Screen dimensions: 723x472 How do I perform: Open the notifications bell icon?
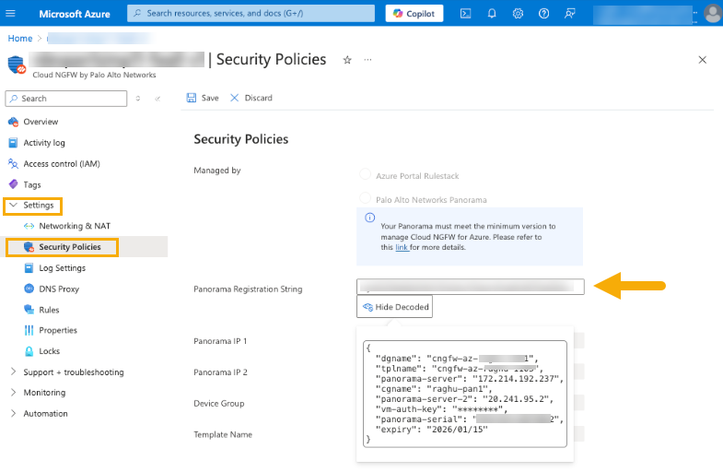(492, 13)
